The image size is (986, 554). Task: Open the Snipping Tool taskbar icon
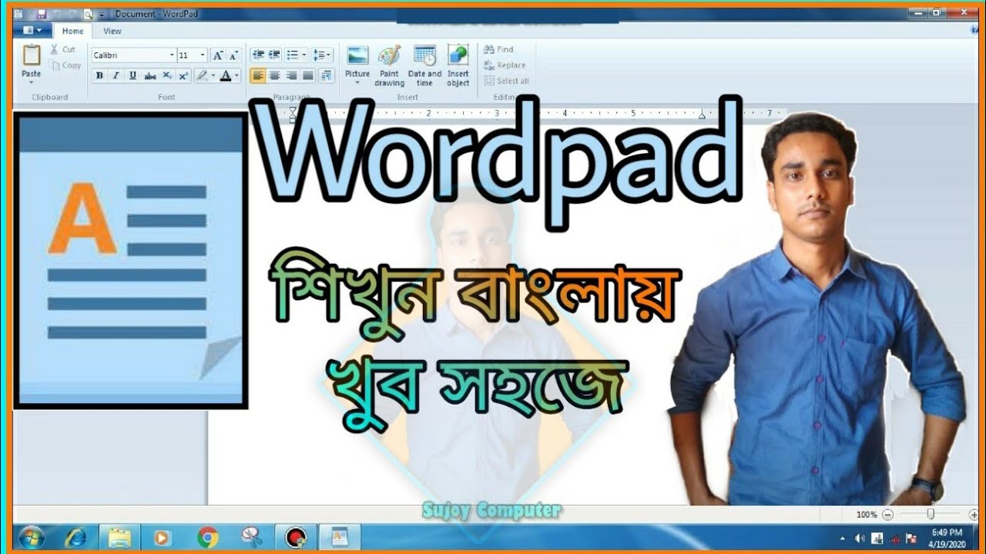250,536
